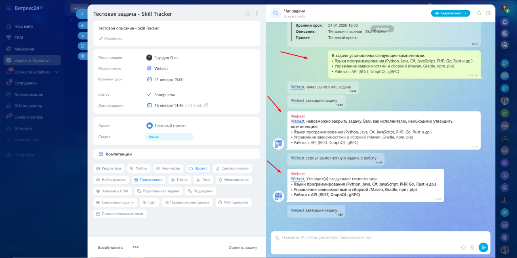517x258 pixels.
Task: Copy the task link with the chain icon
Action: 82,25
